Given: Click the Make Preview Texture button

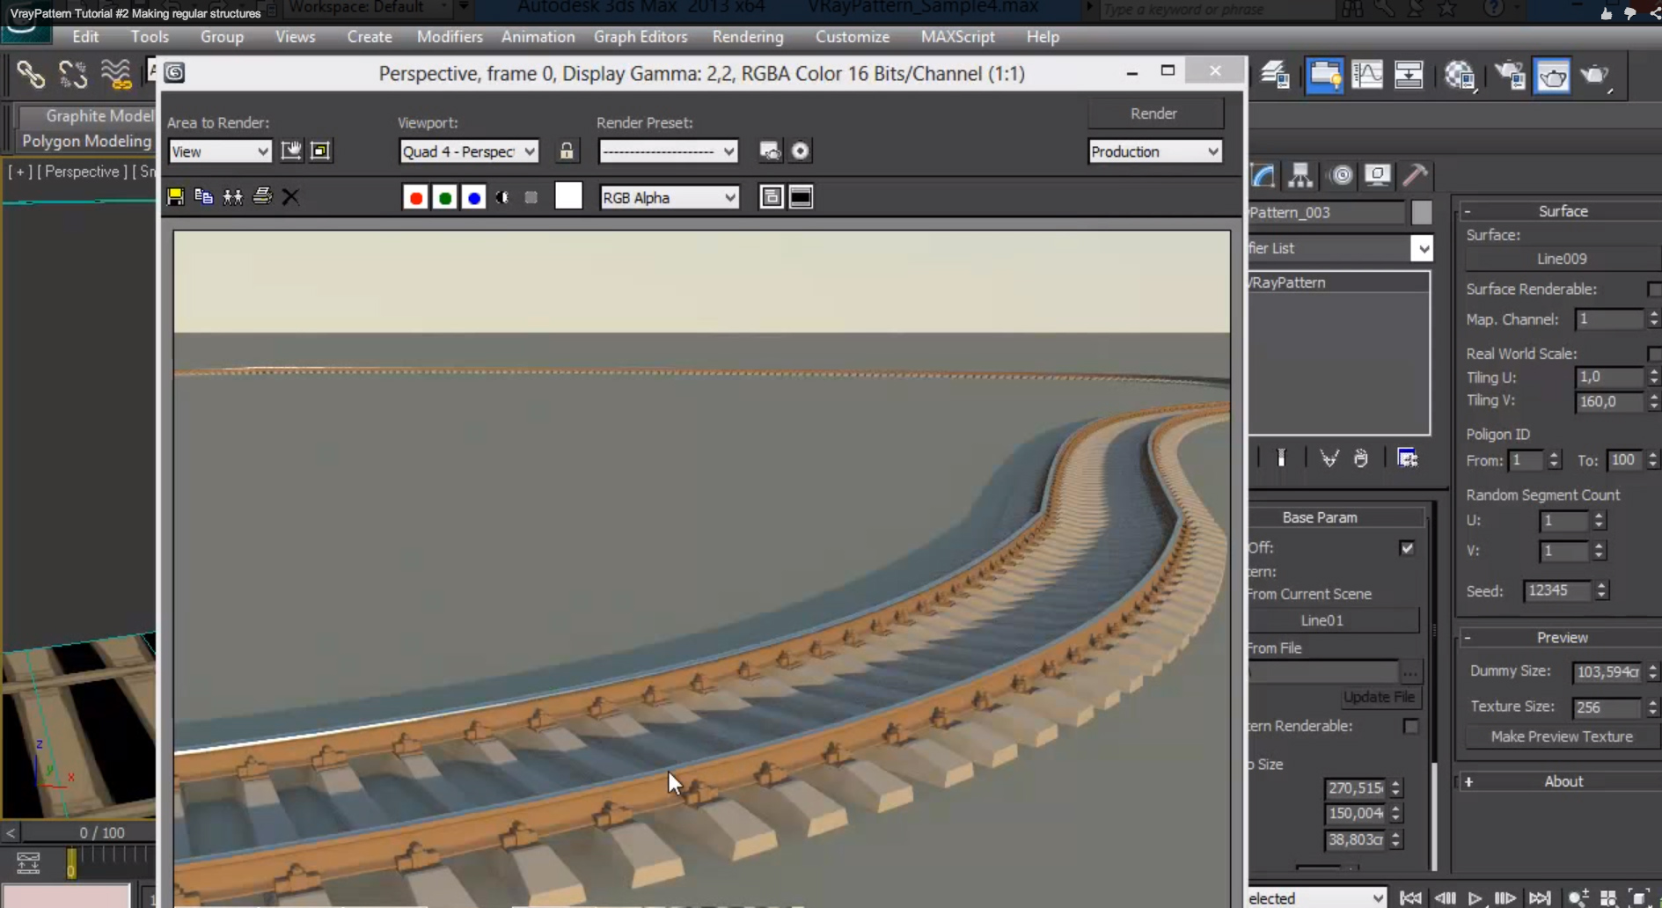Looking at the screenshot, I should (x=1561, y=736).
